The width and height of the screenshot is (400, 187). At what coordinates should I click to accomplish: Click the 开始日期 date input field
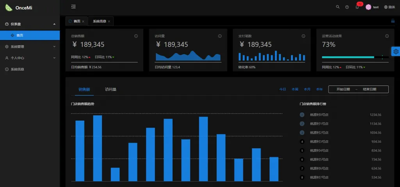click(x=343, y=89)
